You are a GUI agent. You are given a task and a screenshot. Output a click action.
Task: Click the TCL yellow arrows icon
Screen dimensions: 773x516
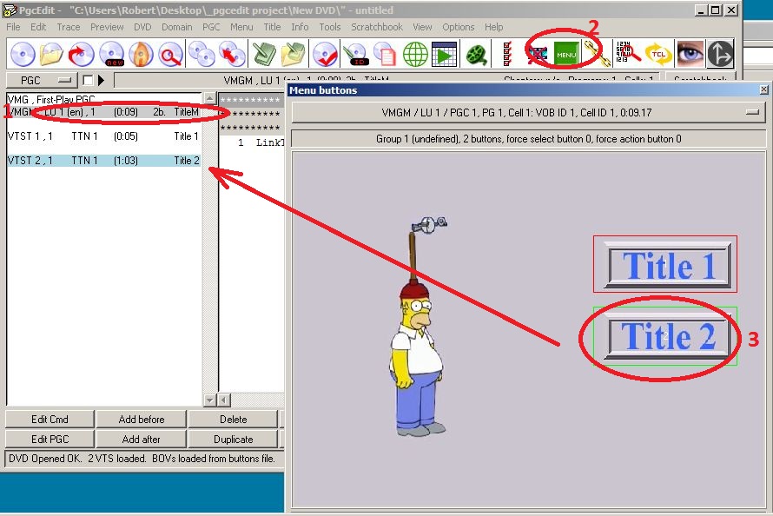(658, 54)
